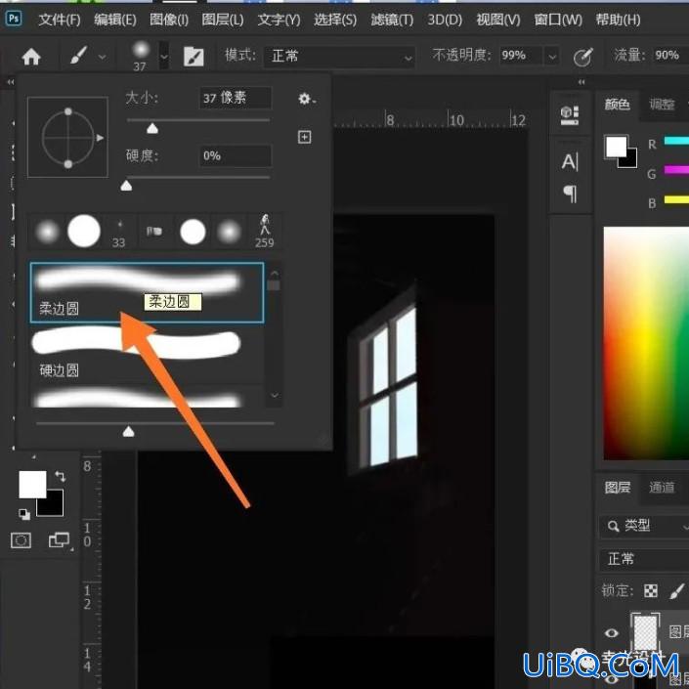Click the brush angle and roundness preview
Screen dimensions: 689x689
tap(67, 138)
